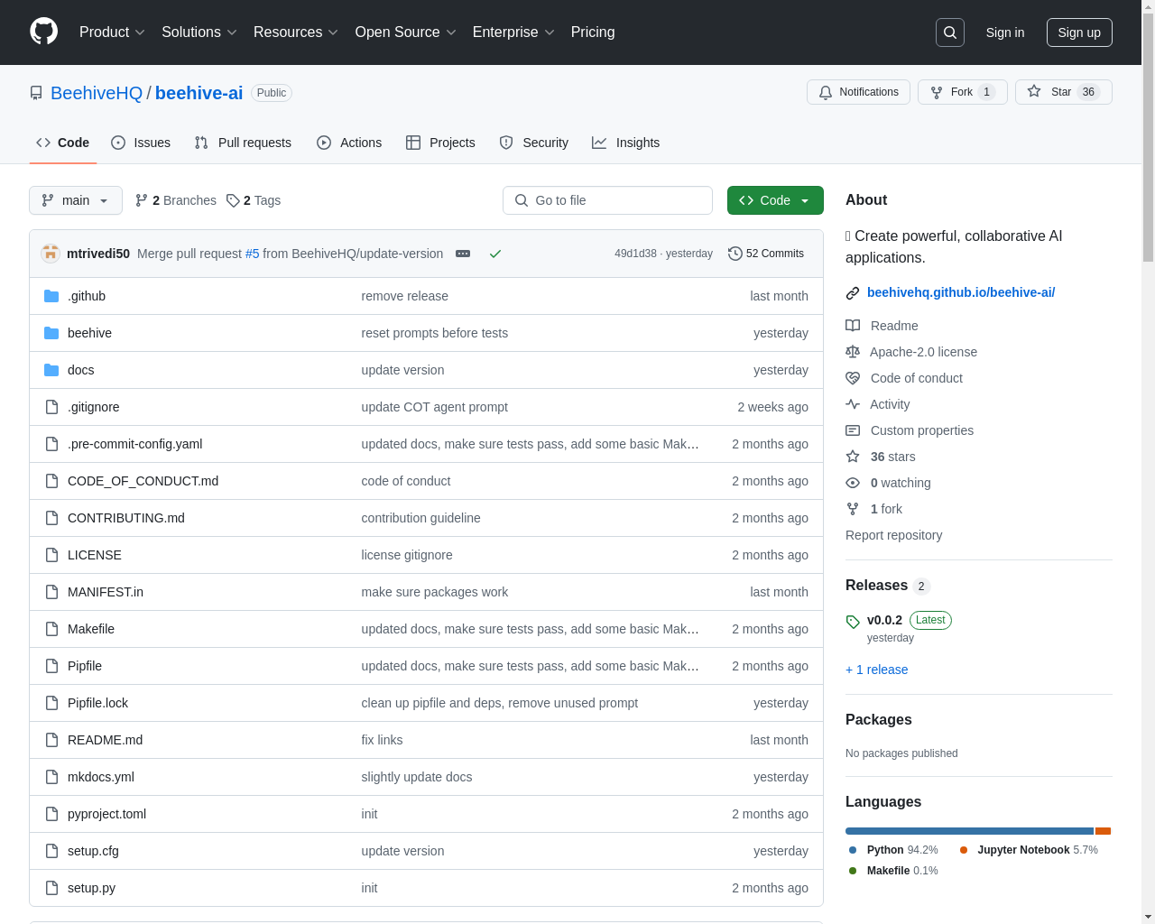
Task: Click the Code of conduct heart icon
Action: [x=853, y=378]
